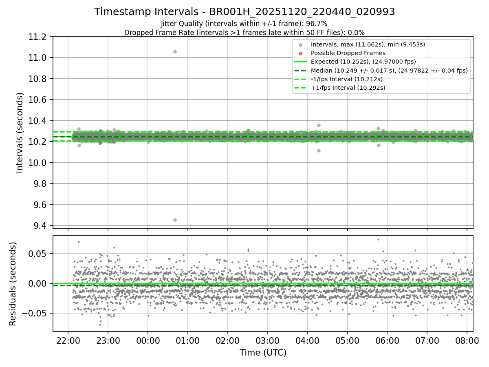Click the "Residuals (seconds)" y-axis label
The width and height of the screenshot is (489, 367).
click(13, 284)
